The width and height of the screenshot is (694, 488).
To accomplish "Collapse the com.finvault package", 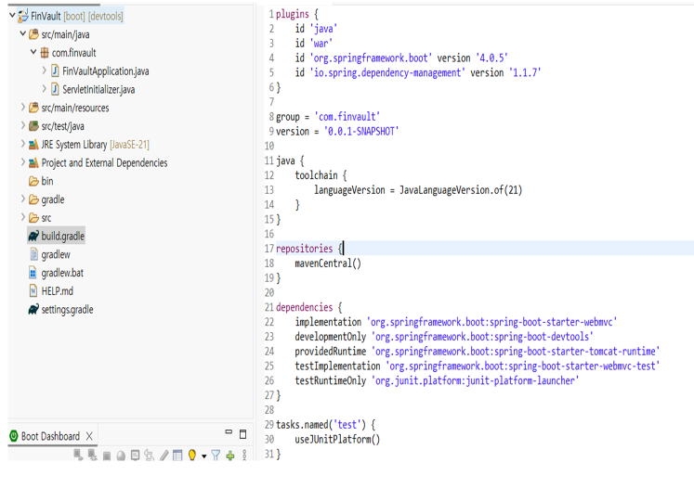I will [33, 52].
